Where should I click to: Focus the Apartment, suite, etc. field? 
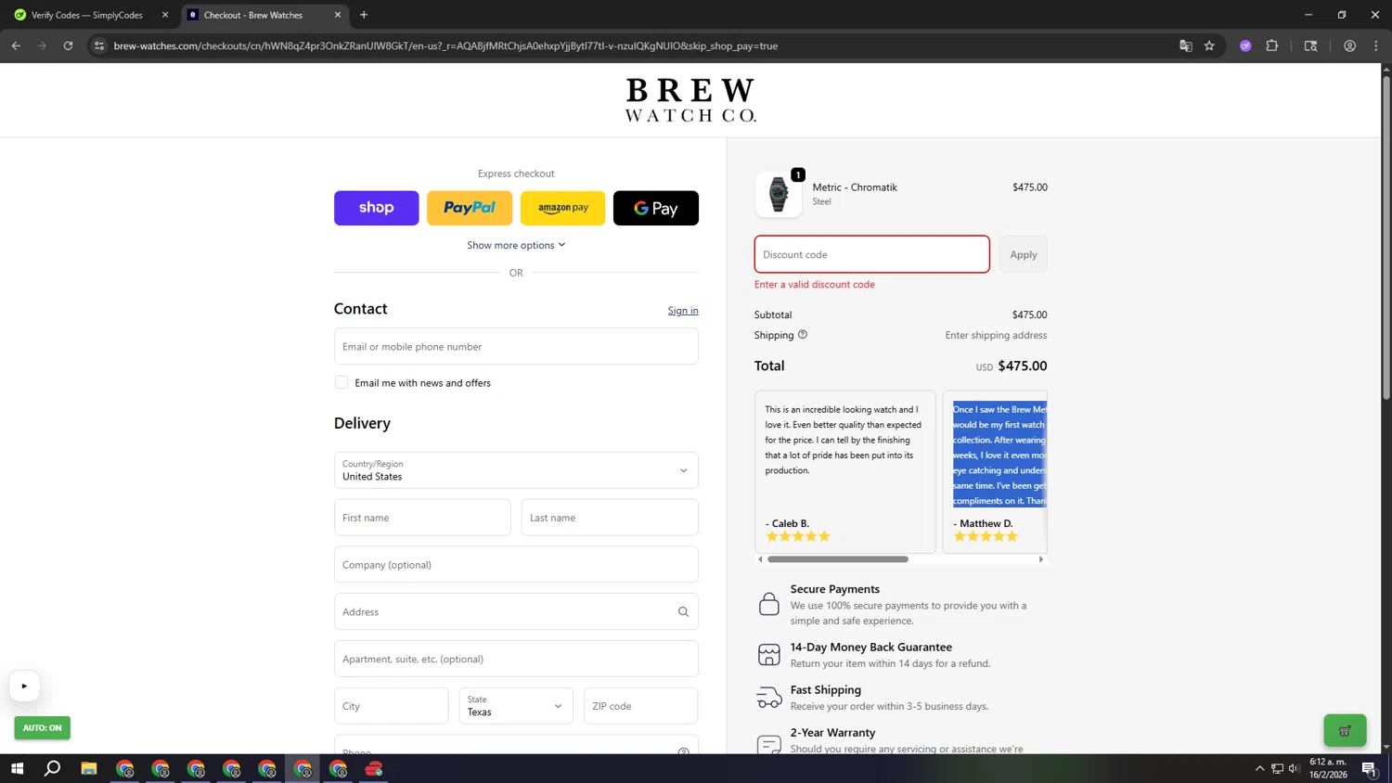point(516,659)
